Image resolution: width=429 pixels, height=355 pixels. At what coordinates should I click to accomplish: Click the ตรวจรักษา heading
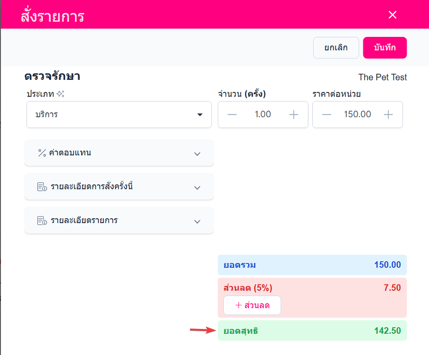point(52,76)
